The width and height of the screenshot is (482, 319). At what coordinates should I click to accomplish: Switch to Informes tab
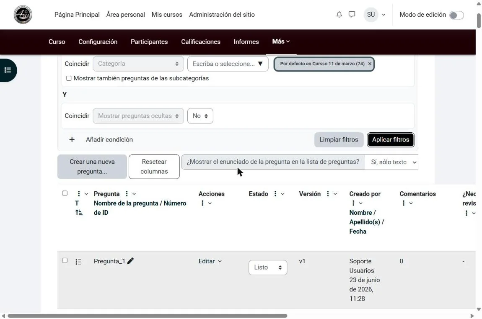click(x=246, y=42)
